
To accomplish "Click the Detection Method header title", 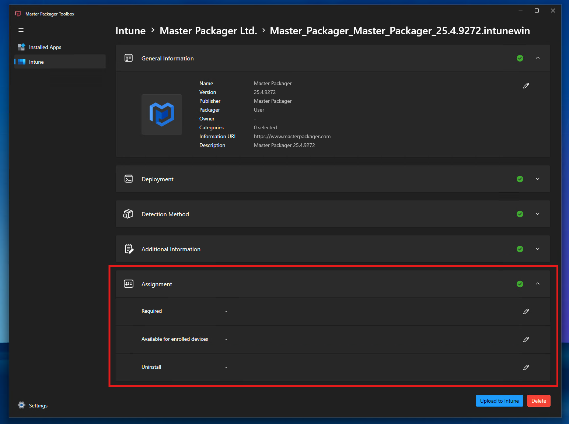I will pyautogui.click(x=165, y=214).
